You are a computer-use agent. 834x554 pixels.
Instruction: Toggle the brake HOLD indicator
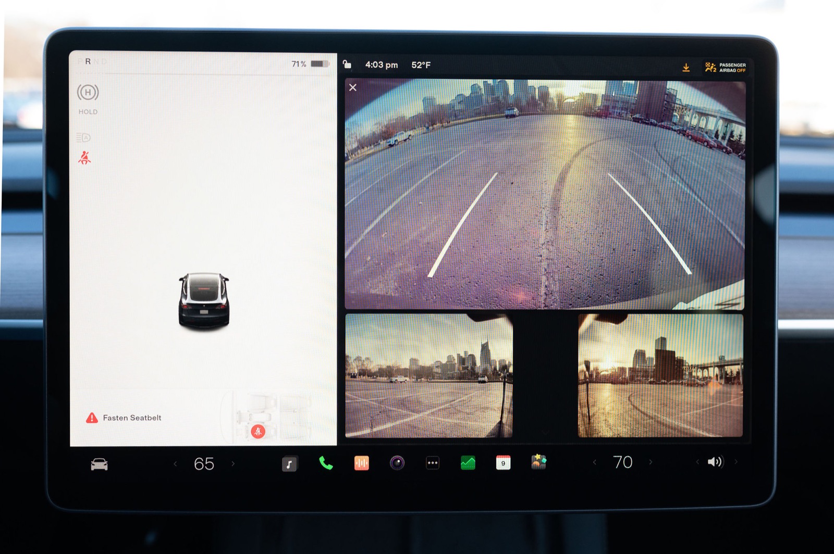[x=88, y=93]
